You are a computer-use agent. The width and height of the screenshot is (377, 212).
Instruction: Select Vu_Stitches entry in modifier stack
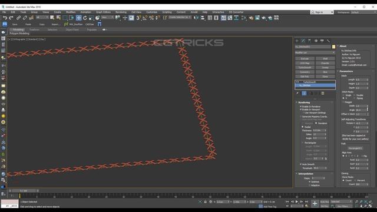tap(315, 85)
